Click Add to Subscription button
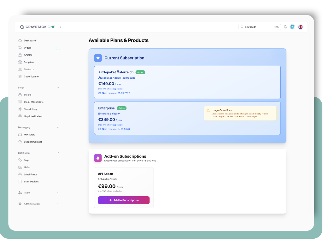Screen dimensions: 323x239 click(x=124, y=200)
